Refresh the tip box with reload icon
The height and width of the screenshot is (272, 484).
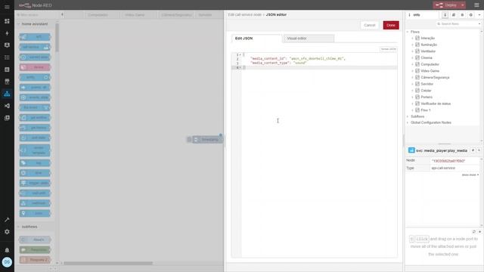coord(474,232)
